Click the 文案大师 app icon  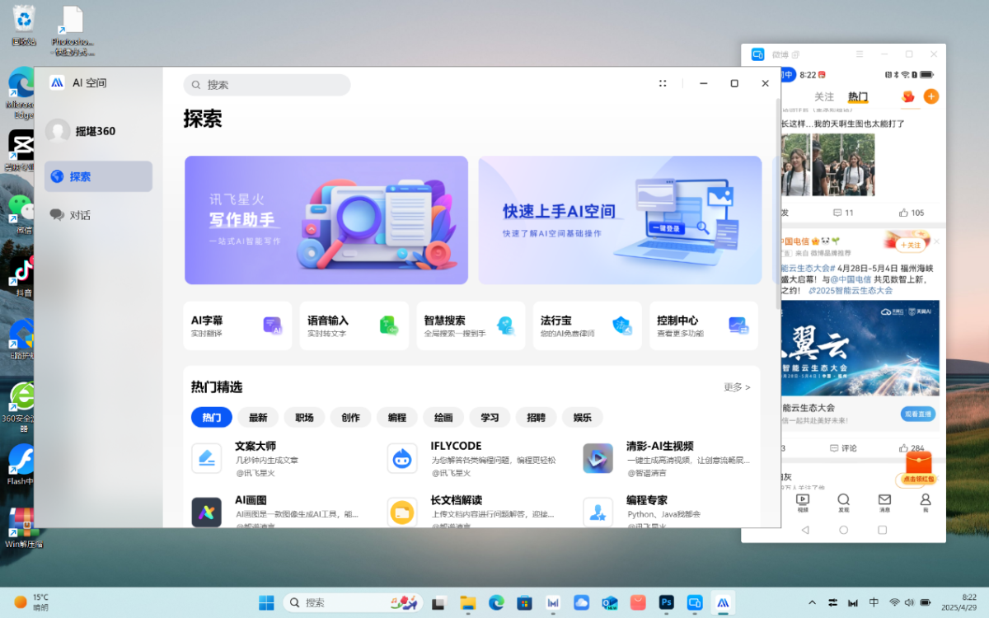coord(207,458)
